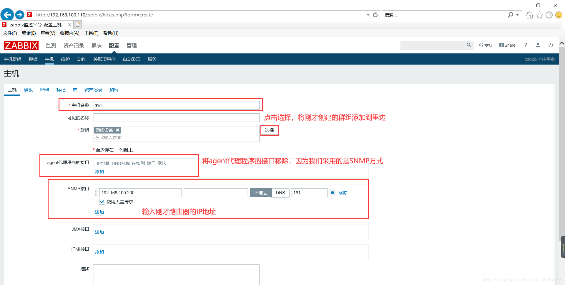Click the power logout icon
565x285 pixels.
551,45
